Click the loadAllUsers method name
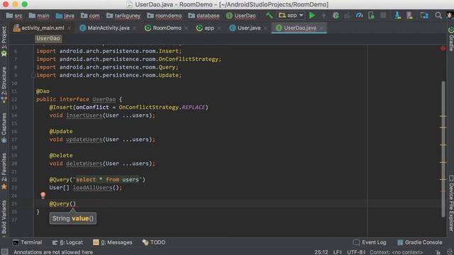Viewport: 454px width, 255px height. pos(92,188)
